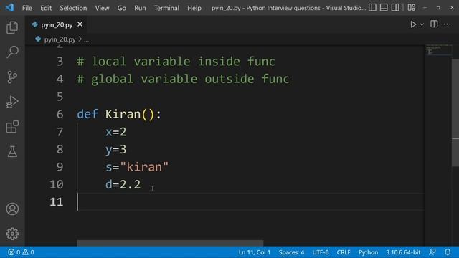Viewport: 459px width, 258px height.
Task: Open the Source Control view
Action: coord(12,77)
